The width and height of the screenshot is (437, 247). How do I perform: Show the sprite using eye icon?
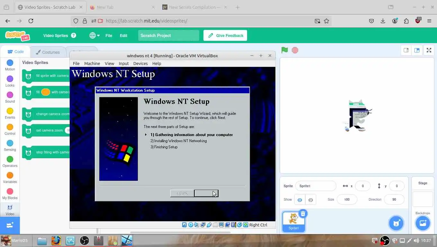pos(299,200)
